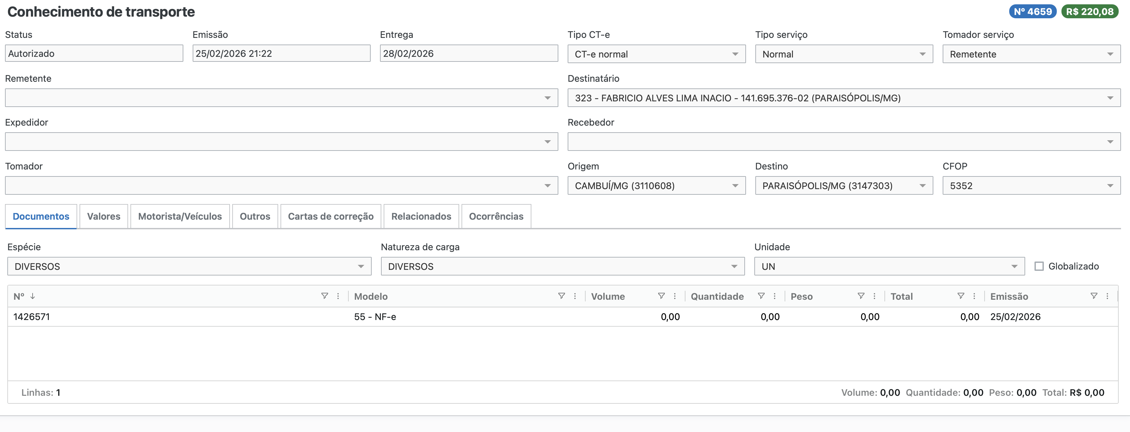This screenshot has width=1130, height=432.
Task: Click the Nº 4659 badge
Action: 1032,12
